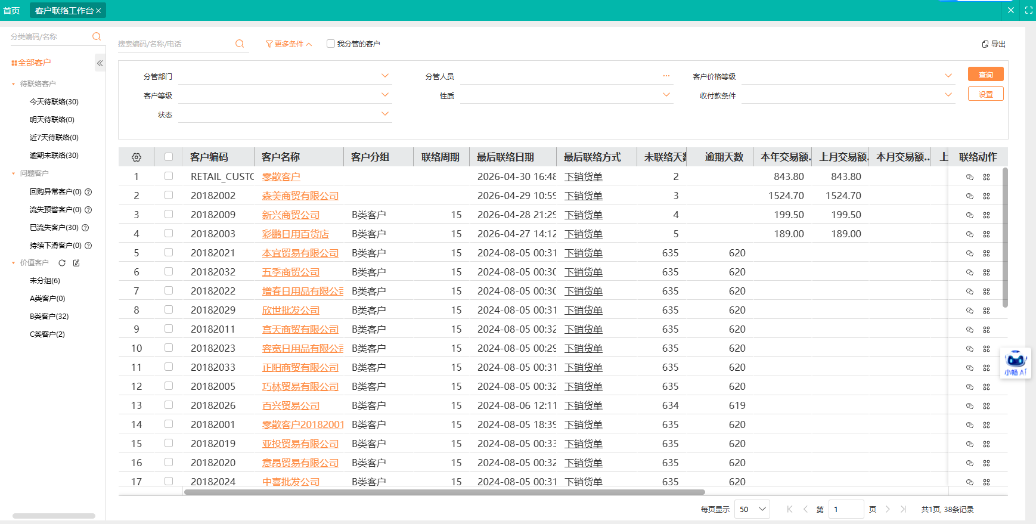This screenshot has height=524, width=1036.
Task: Open the 小畅 AI assistant
Action: [x=1016, y=363]
